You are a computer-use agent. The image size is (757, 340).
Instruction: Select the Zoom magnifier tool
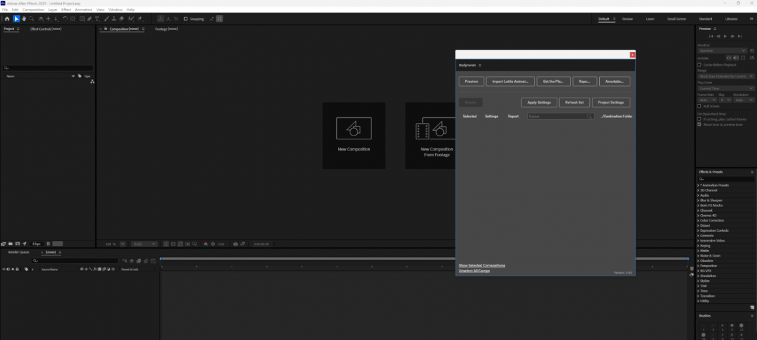pos(32,19)
